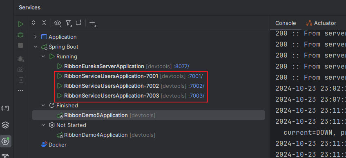Click the running icon of RibbonEurekaServerApplication

[60, 66]
